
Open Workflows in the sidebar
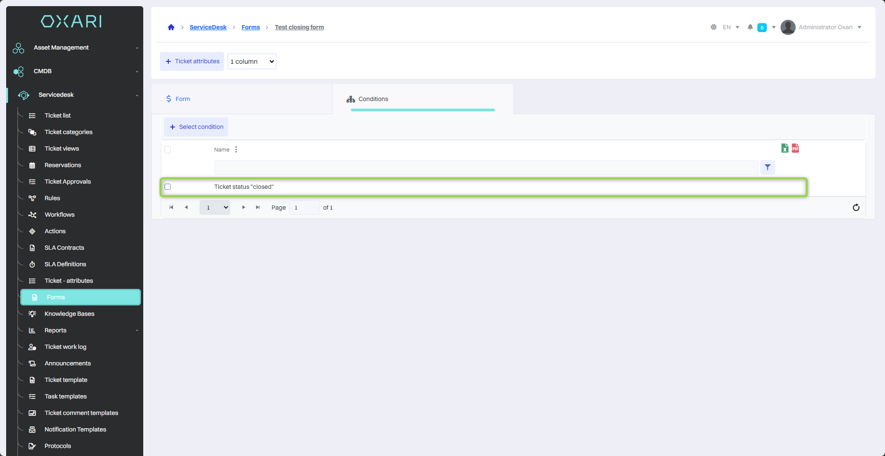click(60, 215)
